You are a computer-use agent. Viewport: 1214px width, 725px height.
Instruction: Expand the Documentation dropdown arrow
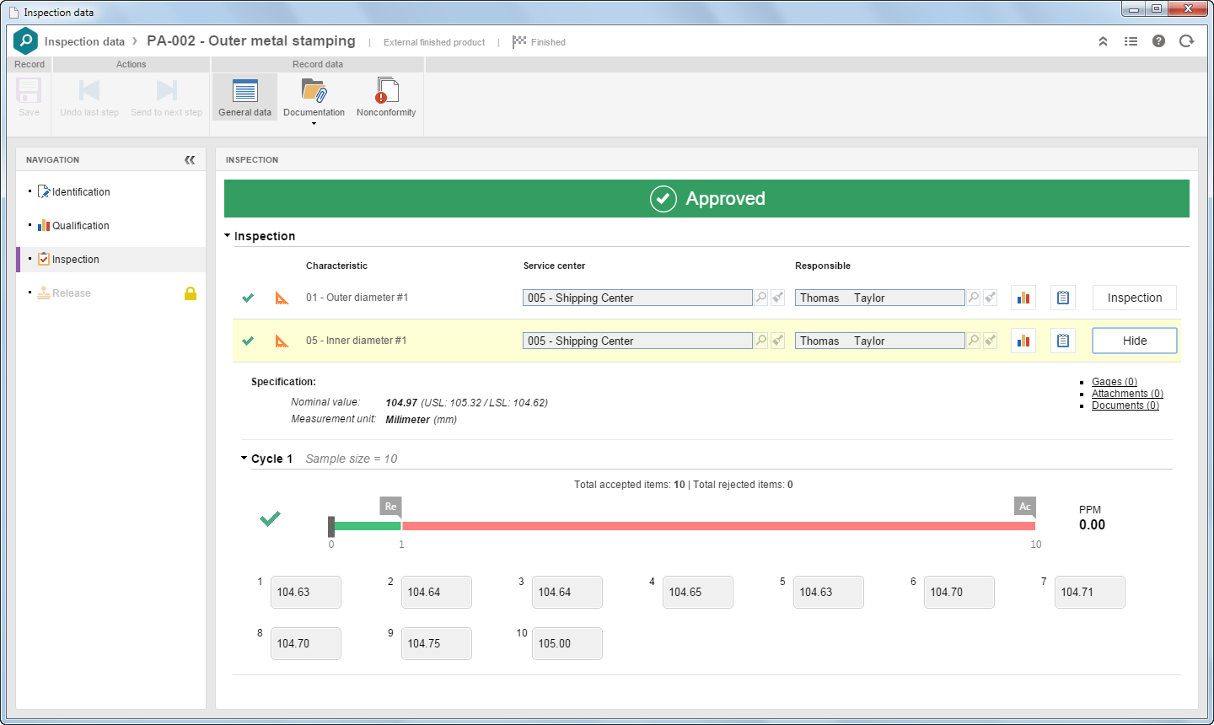pos(314,124)
